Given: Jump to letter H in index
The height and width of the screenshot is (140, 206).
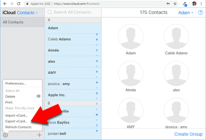Looking at the screenshot, I should [x=97, y=61].
